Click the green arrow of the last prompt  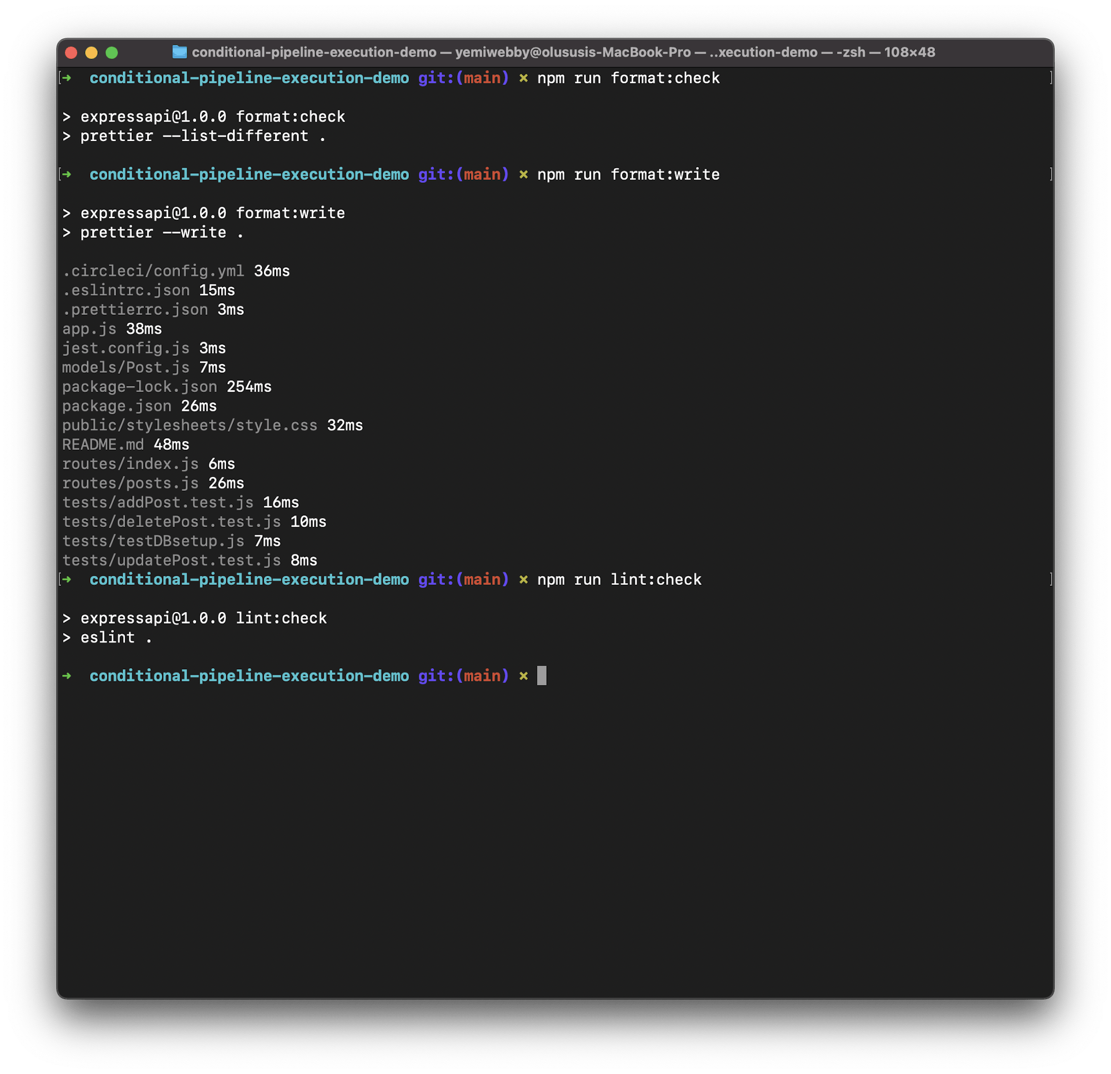(x=67, y=675)
